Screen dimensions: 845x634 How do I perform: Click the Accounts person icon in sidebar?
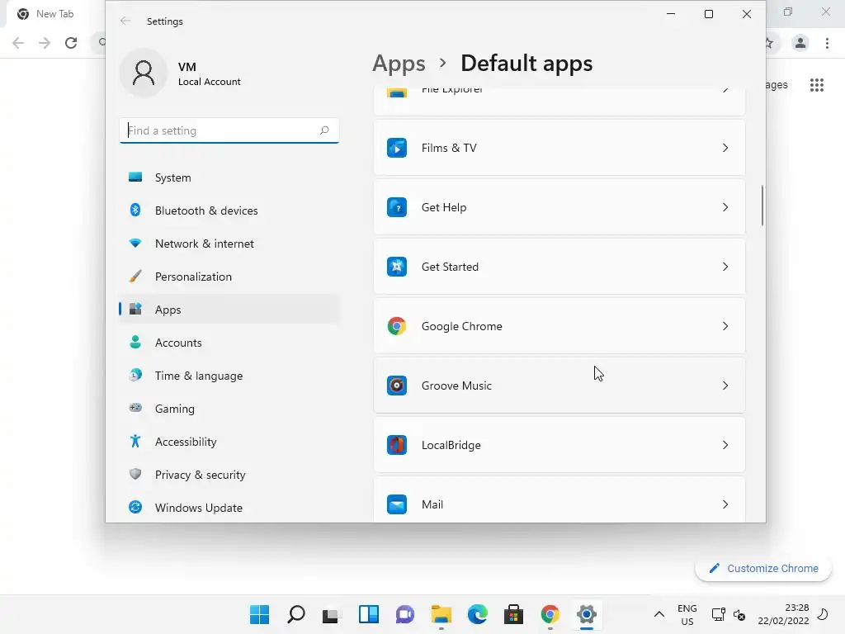click(x=135, y=342)
